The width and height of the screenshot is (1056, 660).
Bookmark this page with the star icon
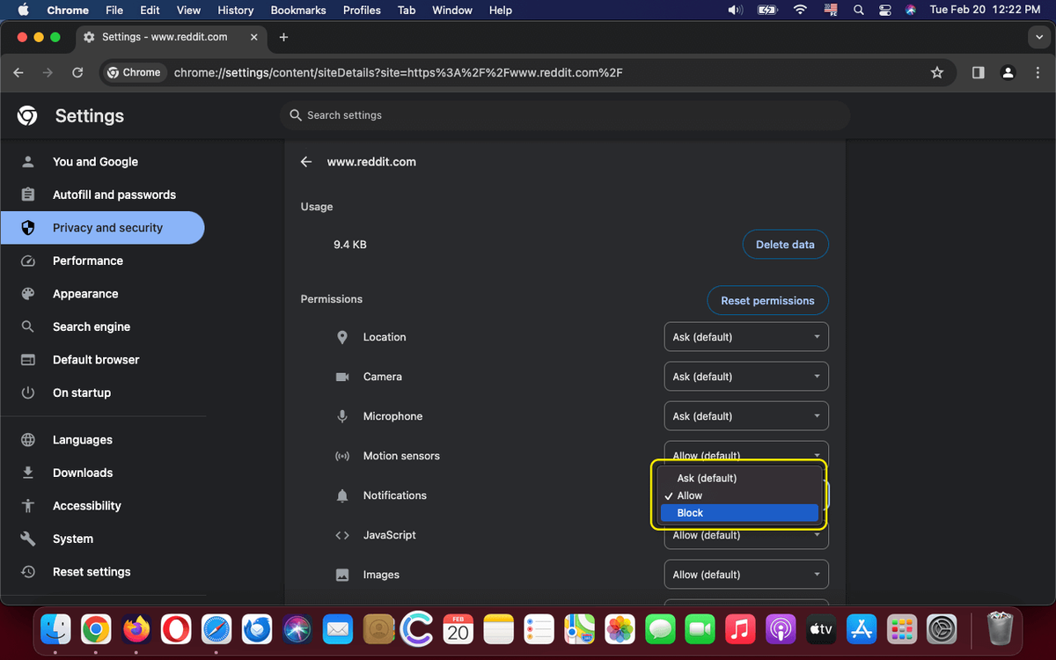coord(937,73)
